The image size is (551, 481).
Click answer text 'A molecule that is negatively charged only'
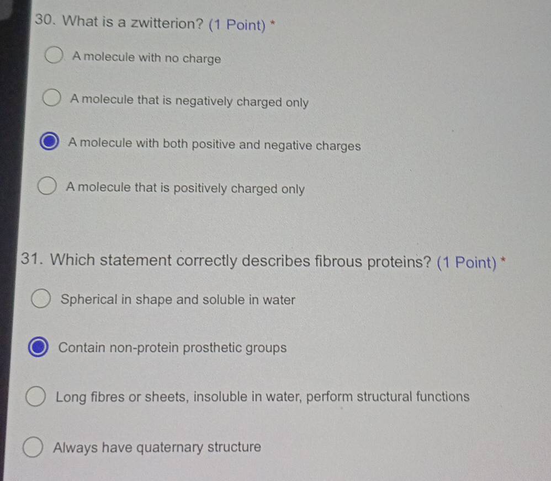coord(189,101)
